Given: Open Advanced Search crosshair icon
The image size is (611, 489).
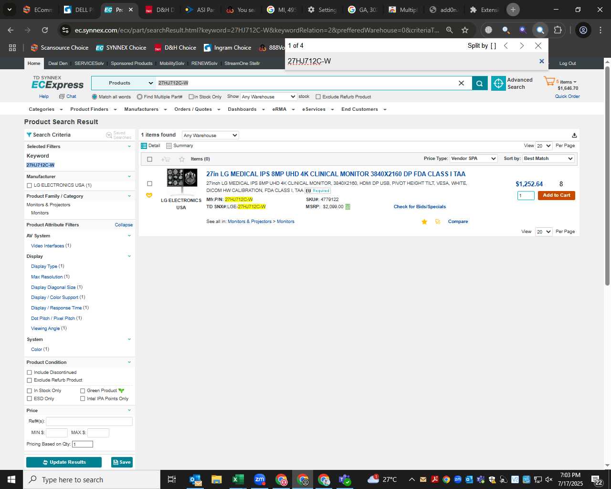Looking at the screenshot, I should pos(498,83).
